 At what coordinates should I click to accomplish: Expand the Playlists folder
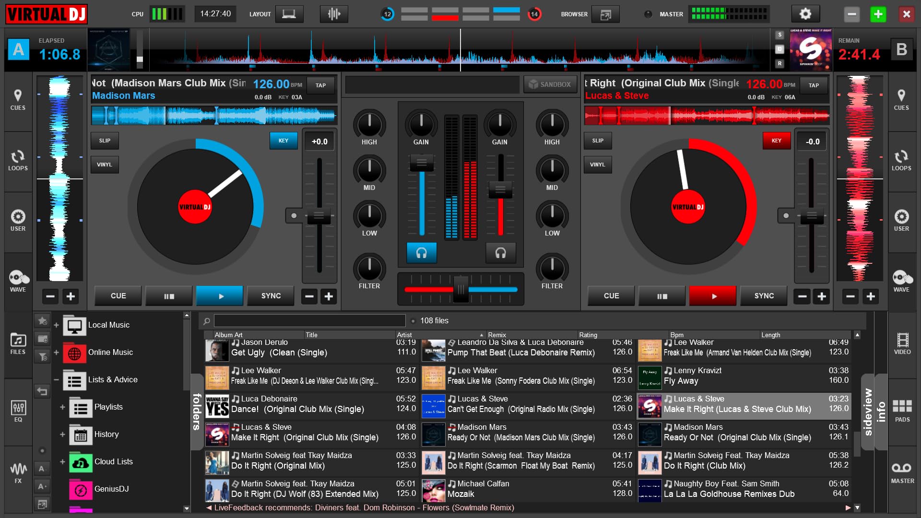62,407
